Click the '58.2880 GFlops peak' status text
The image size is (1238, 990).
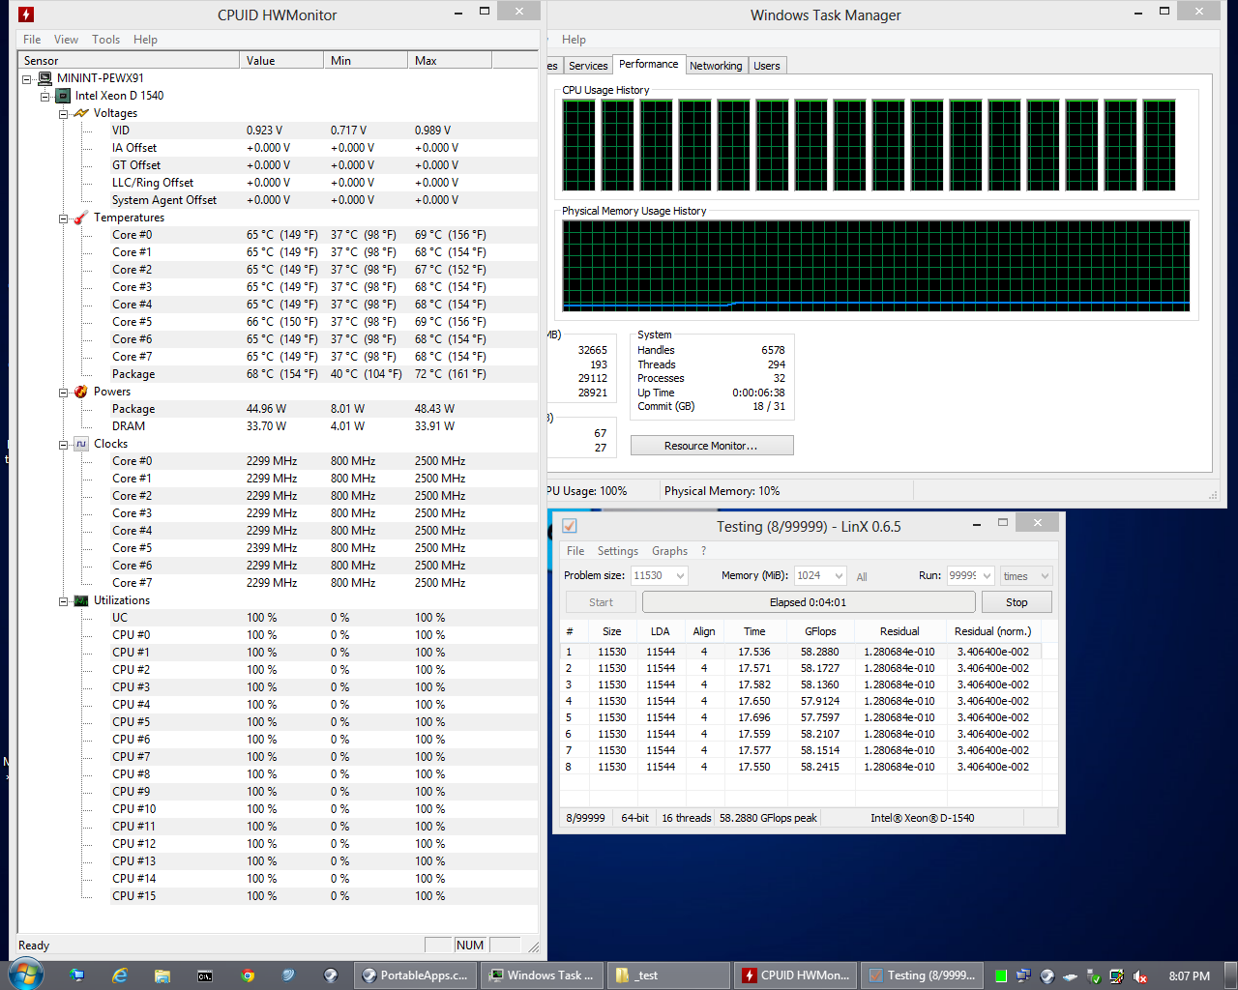768,818
